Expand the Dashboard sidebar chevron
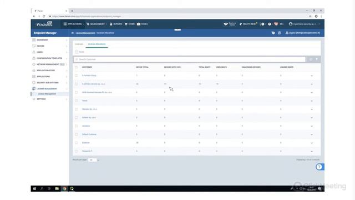 (67, 40)
